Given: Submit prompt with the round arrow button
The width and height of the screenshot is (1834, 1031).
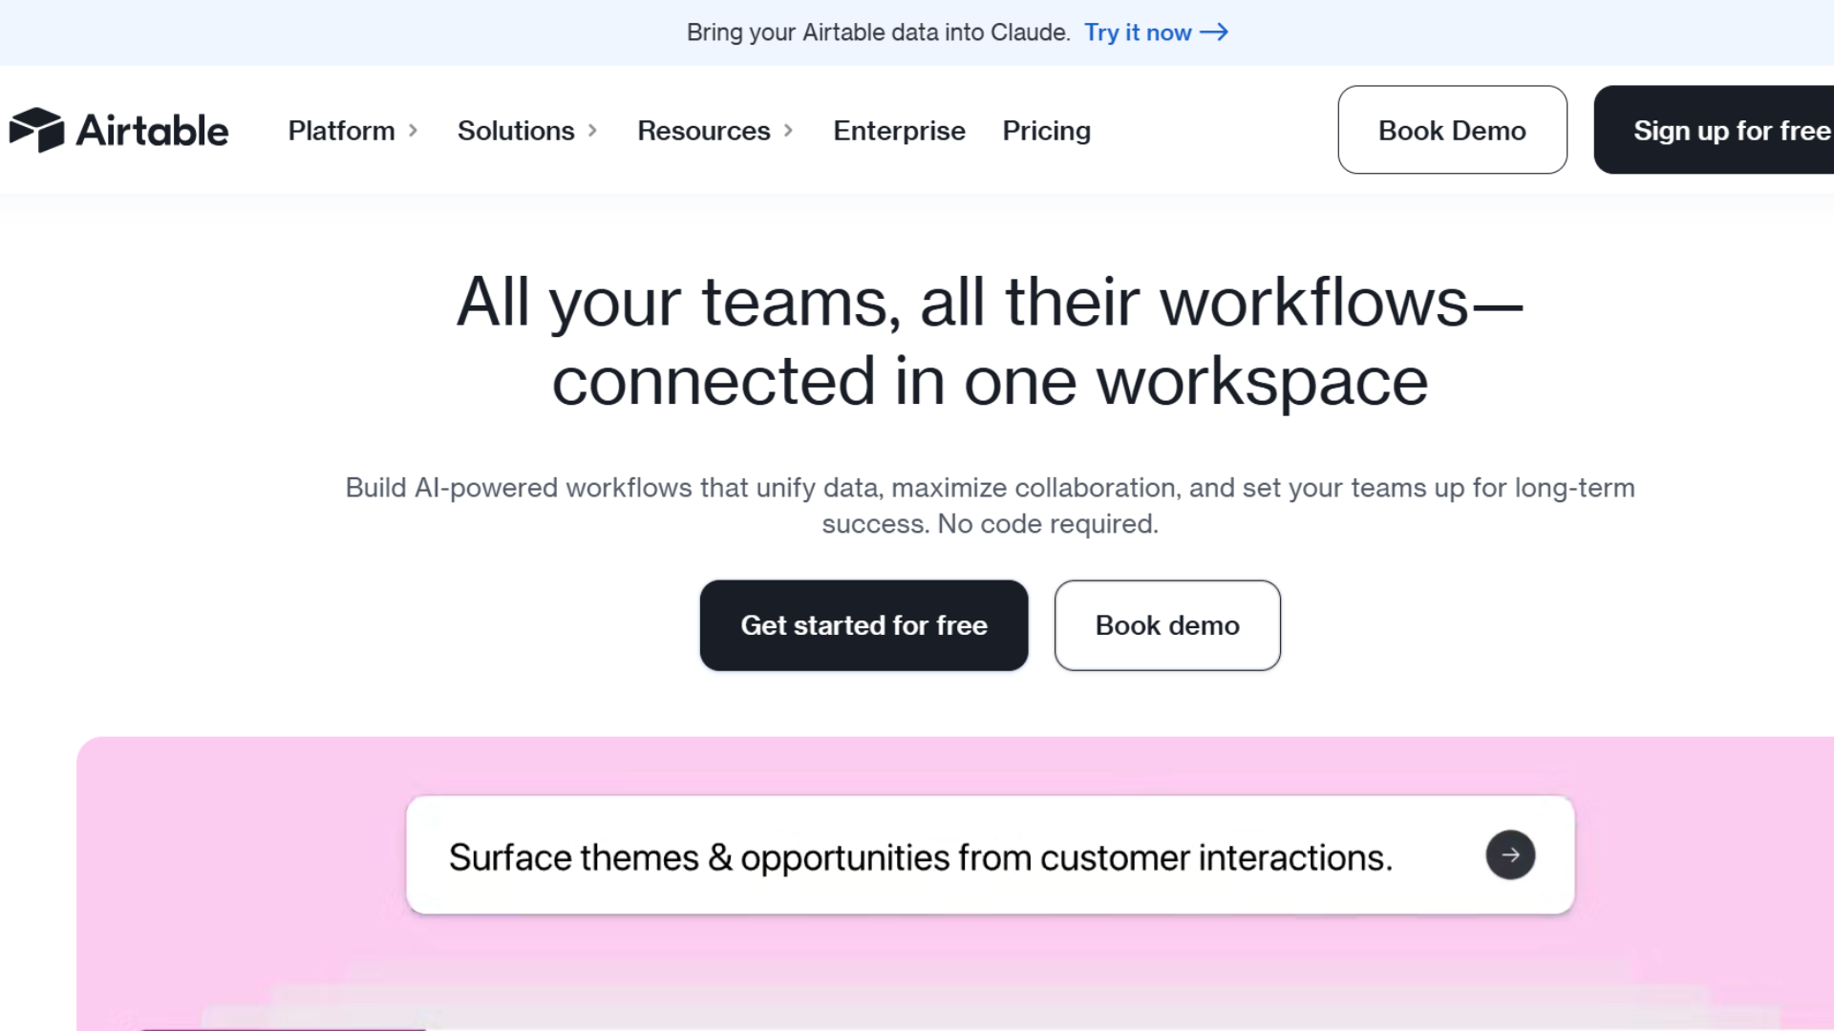Looking at the screenshot, I should 1510,854.
